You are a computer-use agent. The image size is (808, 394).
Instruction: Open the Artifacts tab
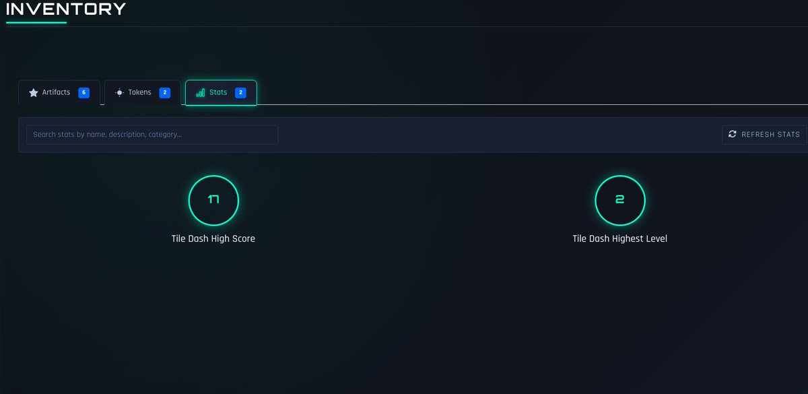pyautogui.click(x=59, y=93)
